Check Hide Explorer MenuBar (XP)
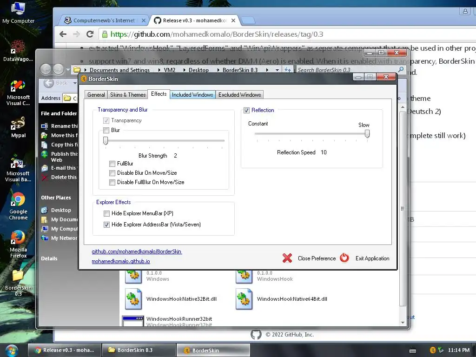Viewport: 476px width, 357px height. point(106,213)
